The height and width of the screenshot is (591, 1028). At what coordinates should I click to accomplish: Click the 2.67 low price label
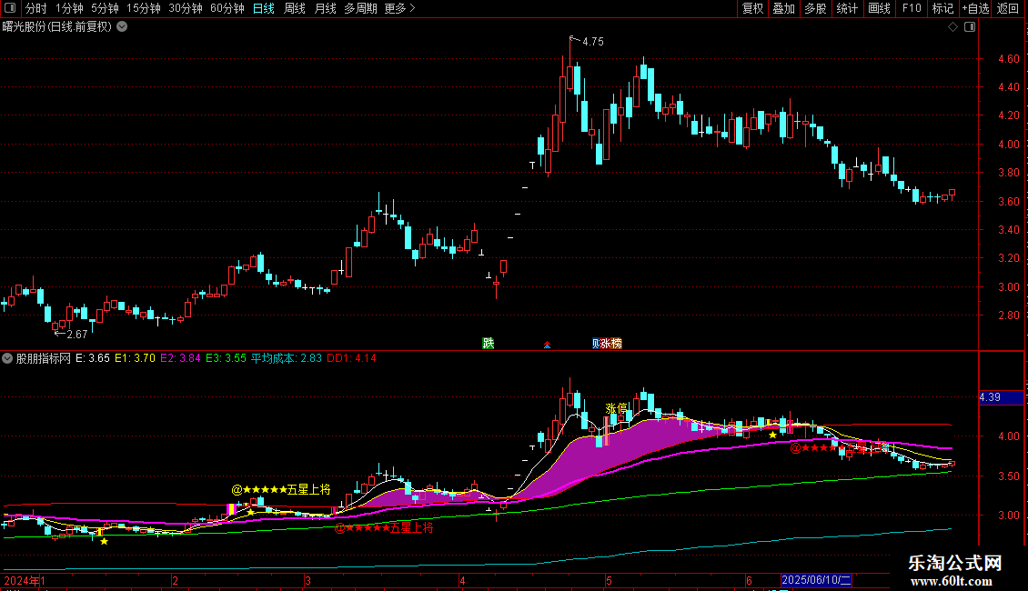point(76,335)
